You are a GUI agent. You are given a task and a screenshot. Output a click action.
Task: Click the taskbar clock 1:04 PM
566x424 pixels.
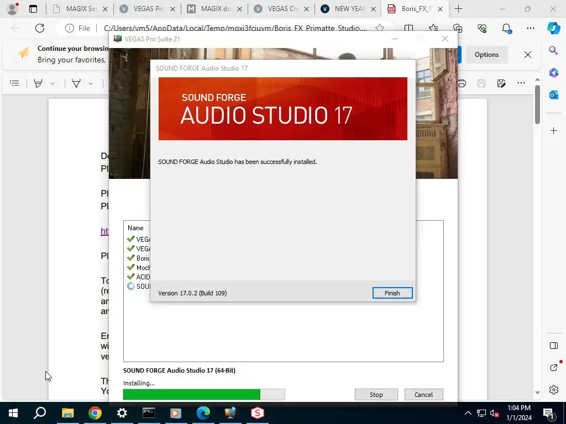tap(519, 408)
